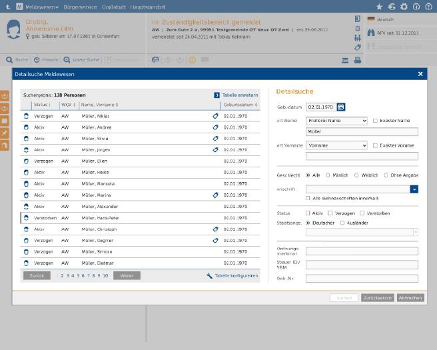Sort table by Name, Vorname column header

(100, 105)
